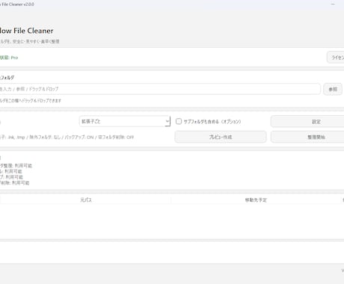The height and width of the screenshot is (284, 344).
Task: Start the プレビュー作成 preview generation
Action: click(x=221, y=137)
